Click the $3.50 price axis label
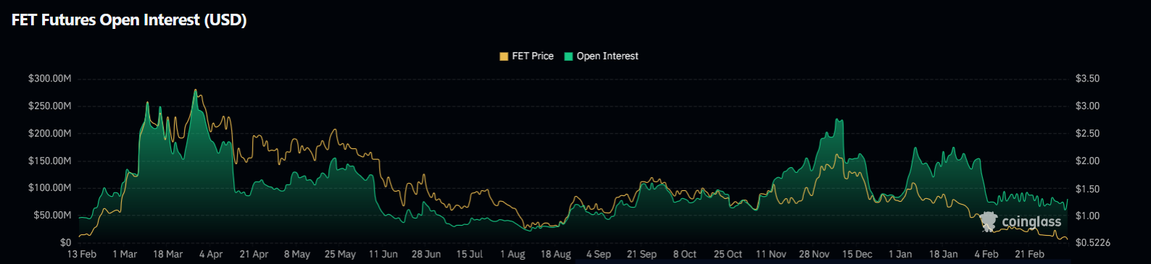This screenshot has height=264, width=1151. pos(1087,78)
